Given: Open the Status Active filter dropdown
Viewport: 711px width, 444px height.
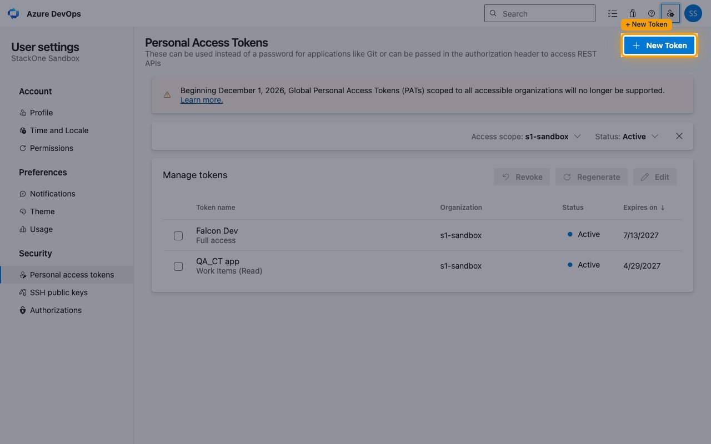Looking at the screenshot, I should (627, 137).
